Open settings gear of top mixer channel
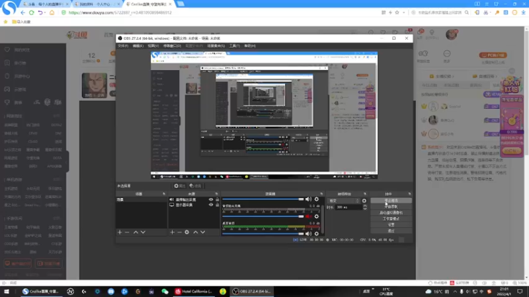 (x=317, y=199)
